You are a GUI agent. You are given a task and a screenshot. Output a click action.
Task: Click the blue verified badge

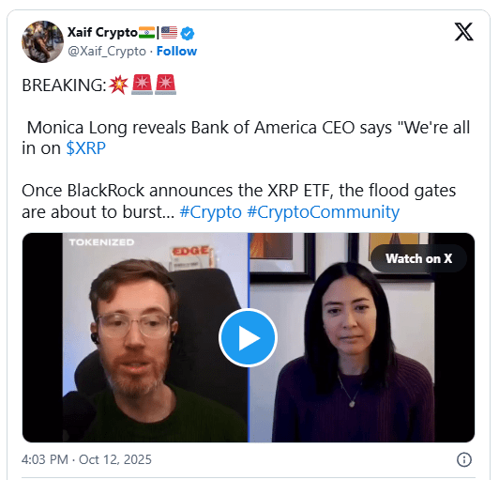click(188, 33)
